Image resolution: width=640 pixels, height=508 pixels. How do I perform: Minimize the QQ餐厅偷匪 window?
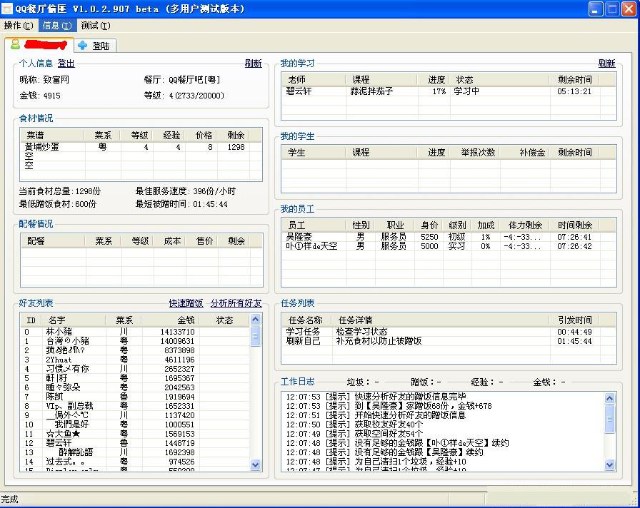pyautogui.click(x=596, y=9)
